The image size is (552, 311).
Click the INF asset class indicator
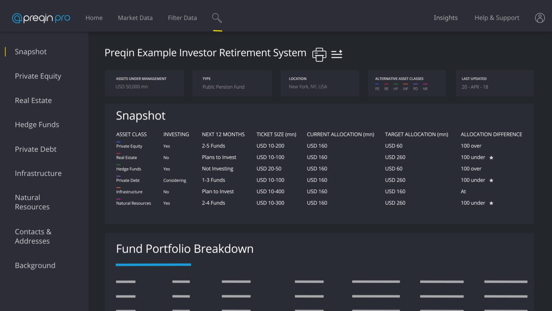click(405, 86)
